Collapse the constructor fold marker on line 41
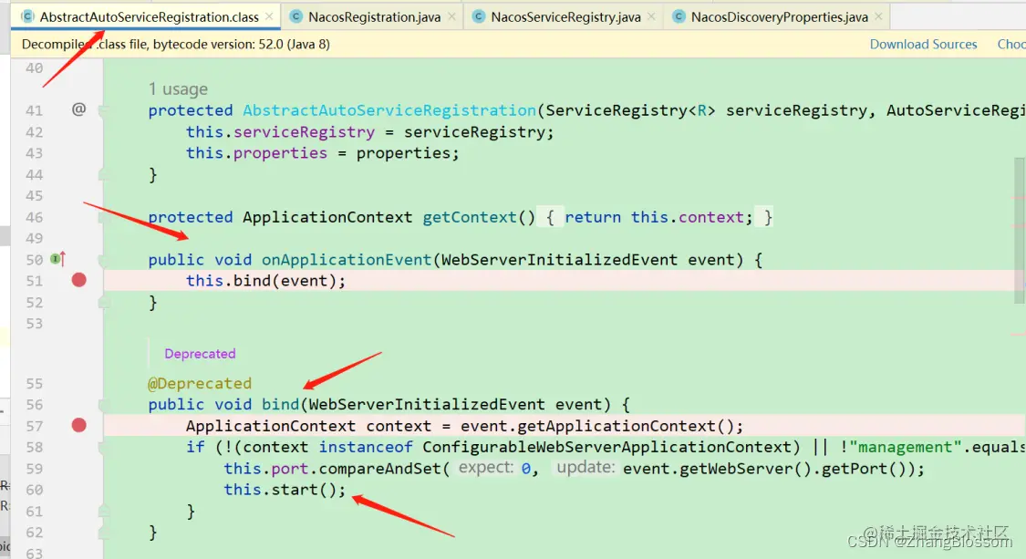Screen dimensions: 1026x559 tap(103, 110)
